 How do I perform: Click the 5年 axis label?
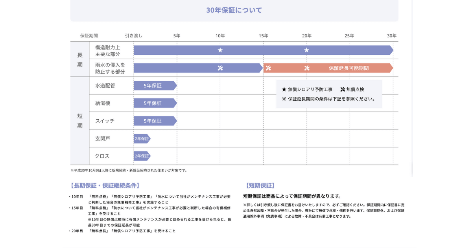177,36
